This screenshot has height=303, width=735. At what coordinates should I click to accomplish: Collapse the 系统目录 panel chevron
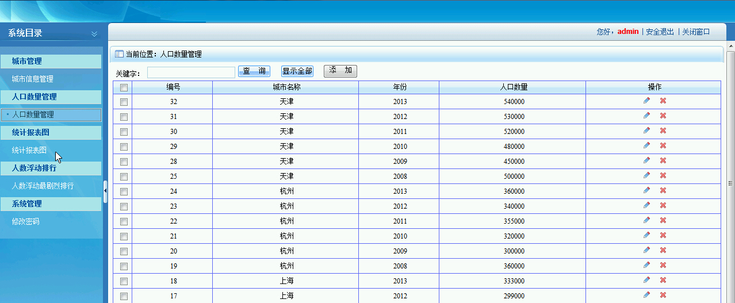click(94, 34)
